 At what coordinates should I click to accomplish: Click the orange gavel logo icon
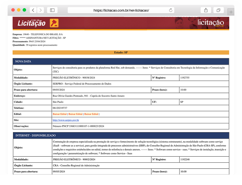coord(54,23)
